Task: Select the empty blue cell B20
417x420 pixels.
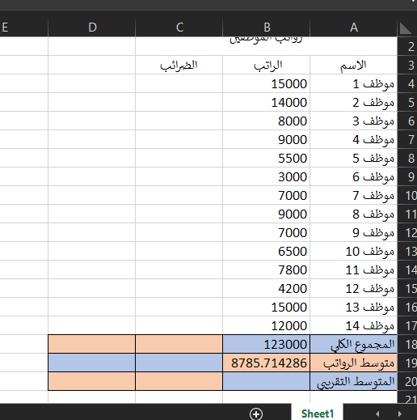Action: (267, 381)
